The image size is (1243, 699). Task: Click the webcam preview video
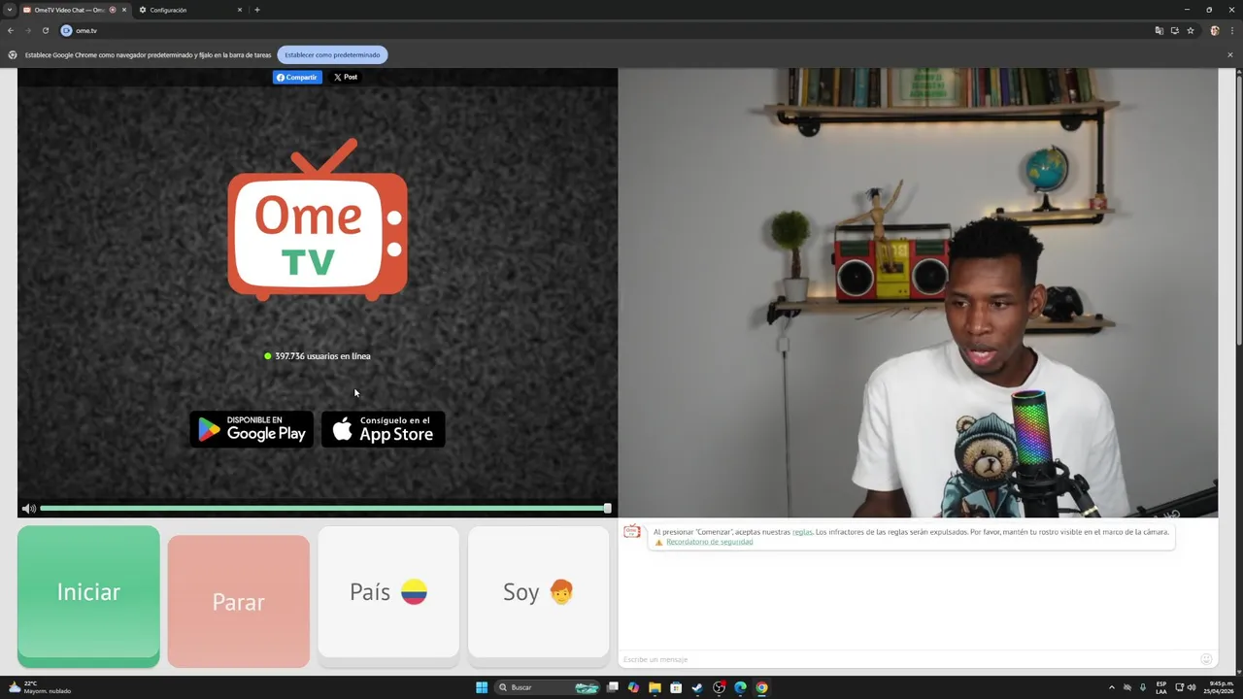point(918,292)
